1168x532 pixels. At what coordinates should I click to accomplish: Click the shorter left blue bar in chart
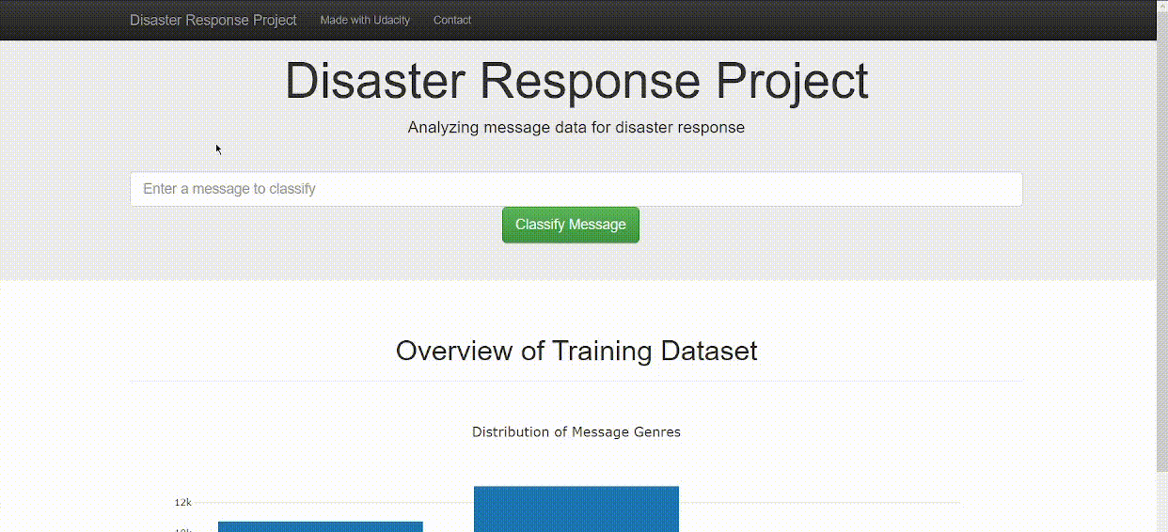click(321, 526)
